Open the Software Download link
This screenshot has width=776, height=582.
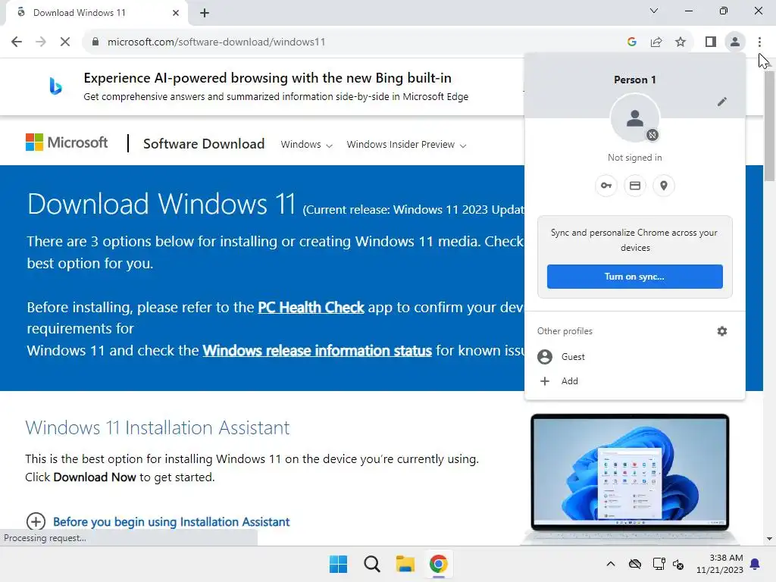(x=204, y=143)
